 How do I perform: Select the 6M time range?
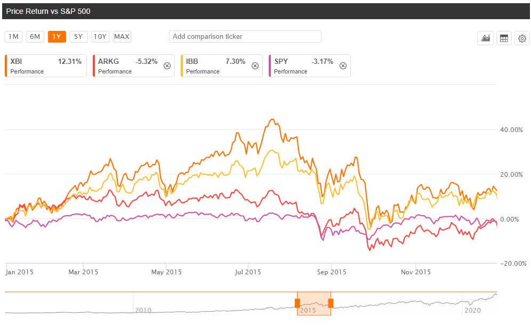tap(35, 37)
